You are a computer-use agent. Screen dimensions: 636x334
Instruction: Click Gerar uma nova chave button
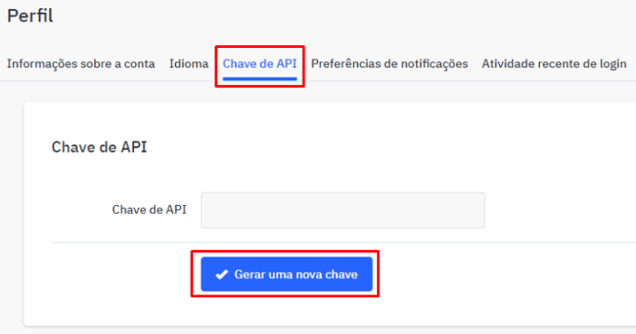[x=287, y=274]
